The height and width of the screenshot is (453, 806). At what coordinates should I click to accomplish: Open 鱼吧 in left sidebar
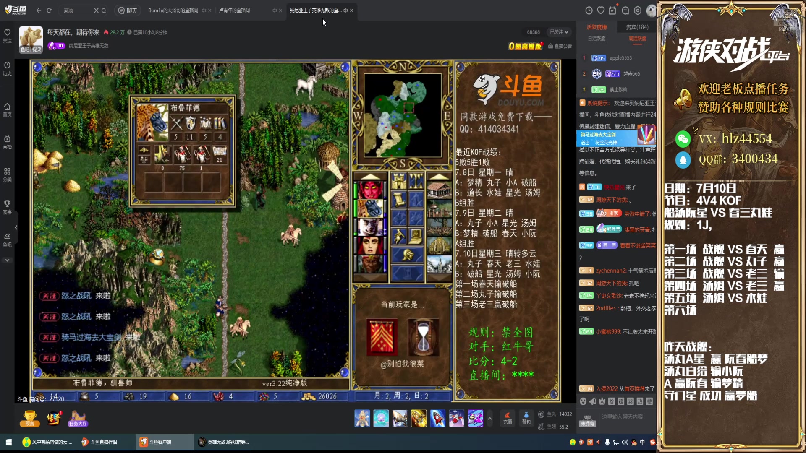point(7,240)
